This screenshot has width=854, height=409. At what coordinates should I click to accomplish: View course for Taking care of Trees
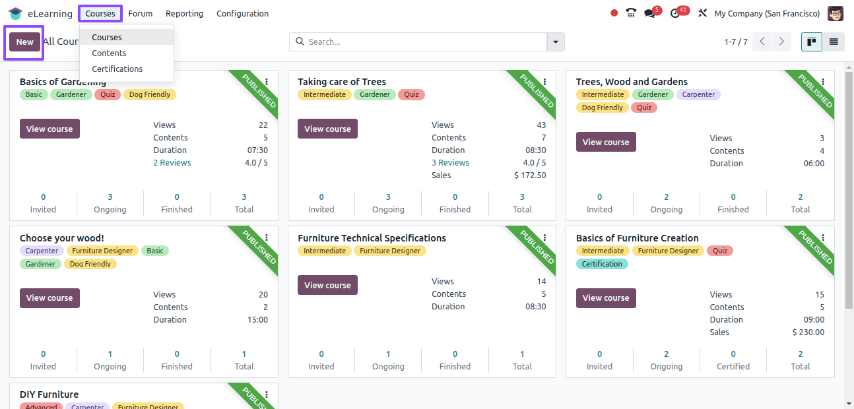tap(327, 129)
